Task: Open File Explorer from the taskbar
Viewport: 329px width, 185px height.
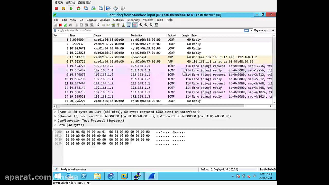Action: [x=97, y=176]
